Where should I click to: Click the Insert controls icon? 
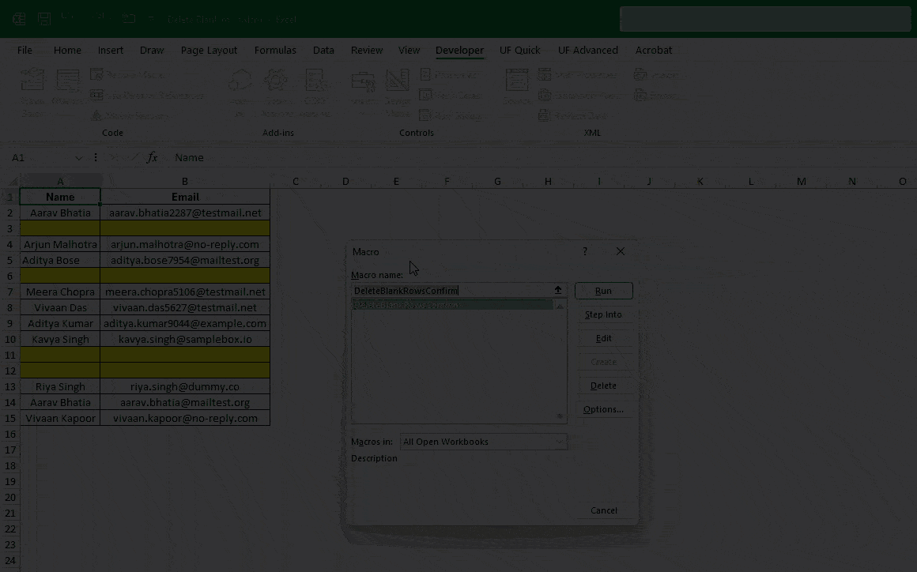click(364, 83)
